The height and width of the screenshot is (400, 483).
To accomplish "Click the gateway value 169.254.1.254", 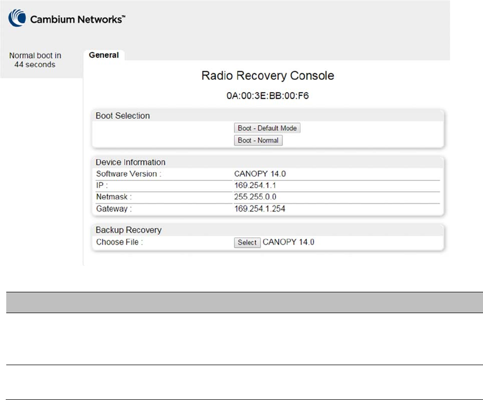I will [259, 209].
